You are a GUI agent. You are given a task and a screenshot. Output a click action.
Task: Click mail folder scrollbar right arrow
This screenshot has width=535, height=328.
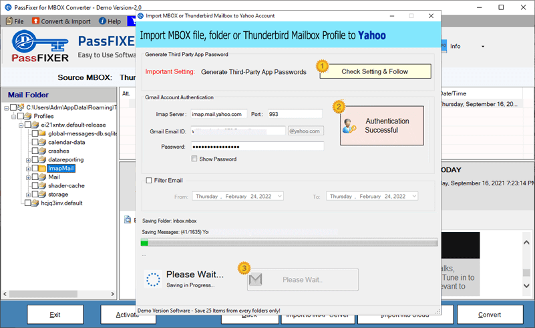click(x=113, y=293)
